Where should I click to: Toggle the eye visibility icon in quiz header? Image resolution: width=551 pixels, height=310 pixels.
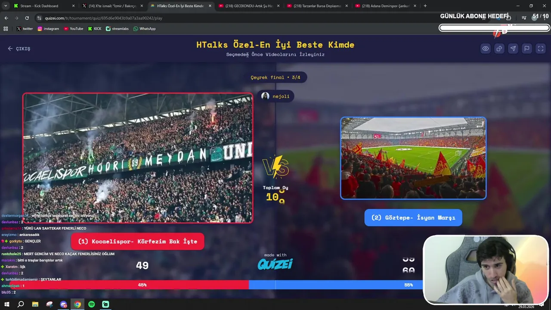point(486,49)
